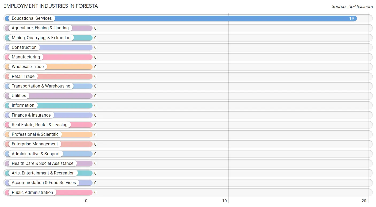Click the 0 value beside Health Care & Social Assistance

95,164
